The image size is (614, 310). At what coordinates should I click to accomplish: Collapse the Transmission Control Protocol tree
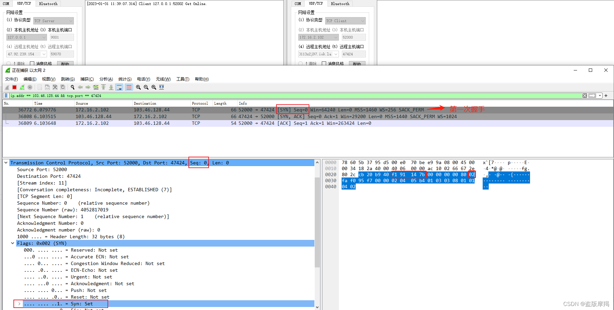(6, 163)
